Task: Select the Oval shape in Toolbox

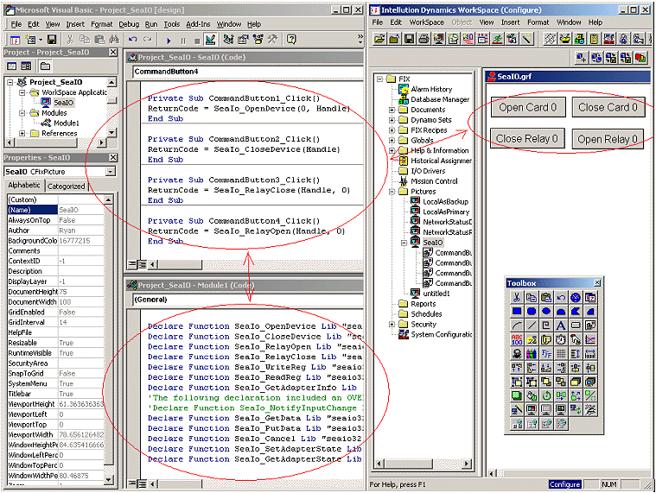Action: [546, 312]
